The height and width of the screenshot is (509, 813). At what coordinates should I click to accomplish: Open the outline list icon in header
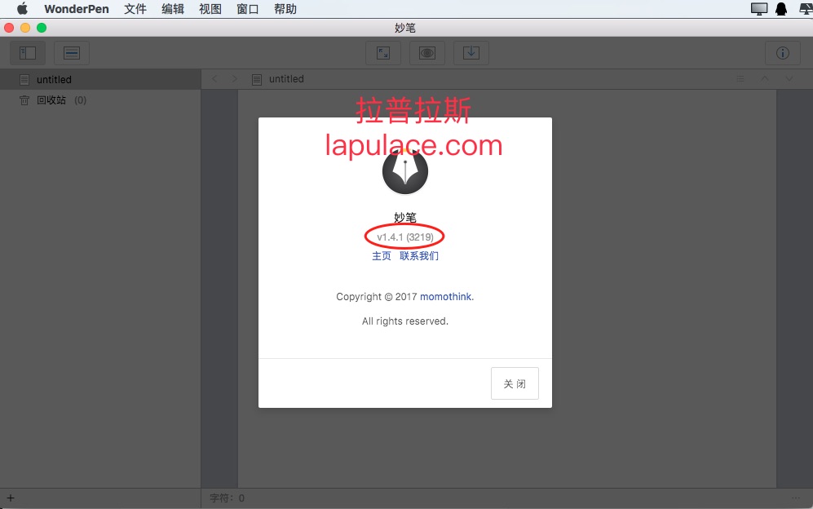tap(740, 79)
